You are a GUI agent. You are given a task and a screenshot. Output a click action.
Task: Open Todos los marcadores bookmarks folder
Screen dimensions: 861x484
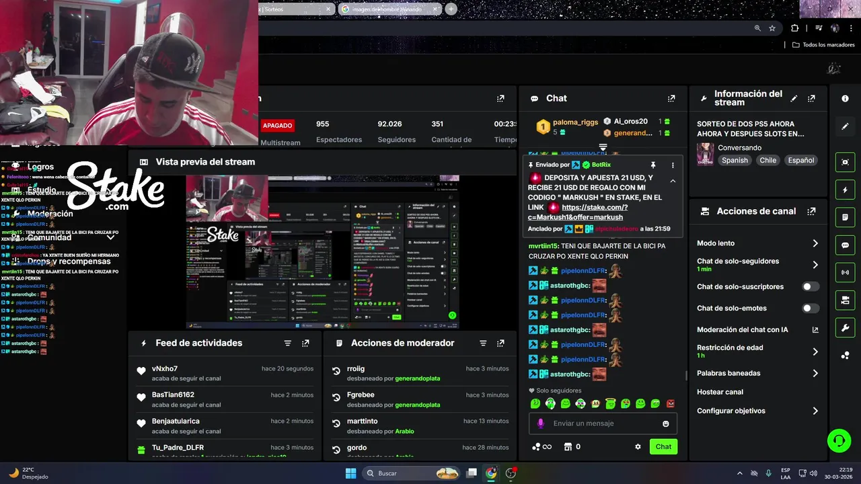[x=823, y=45]
